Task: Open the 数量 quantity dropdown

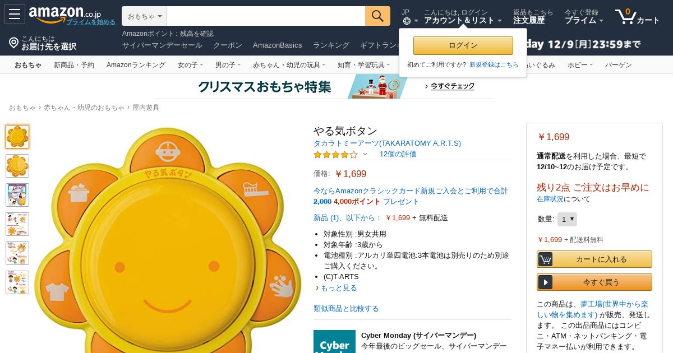Action: pyautogui.click(x=567, y=219)
